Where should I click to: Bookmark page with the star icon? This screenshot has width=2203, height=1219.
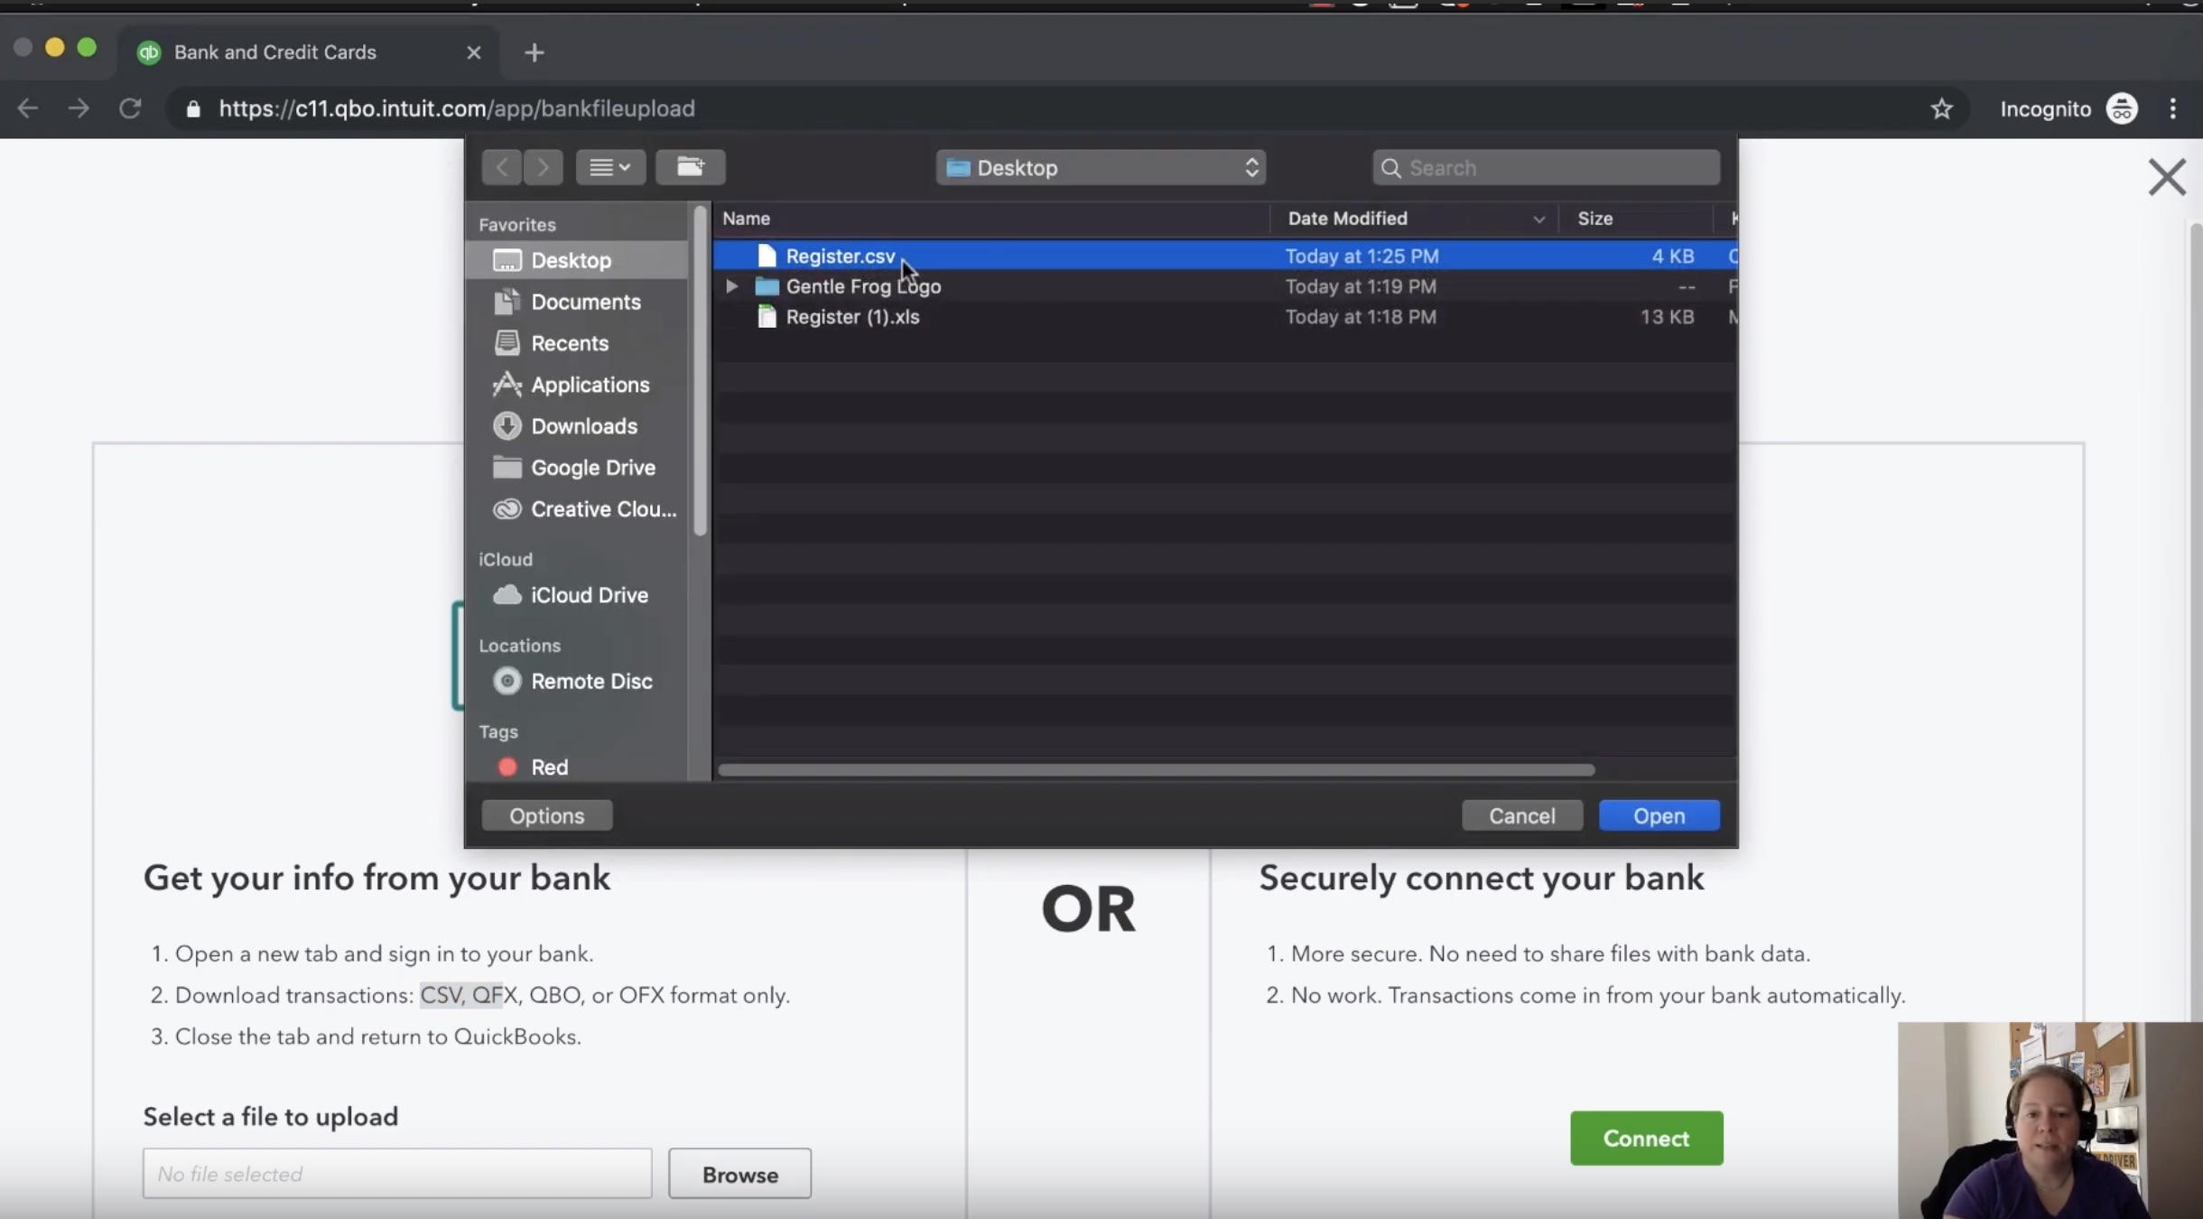coord(1941,109)
